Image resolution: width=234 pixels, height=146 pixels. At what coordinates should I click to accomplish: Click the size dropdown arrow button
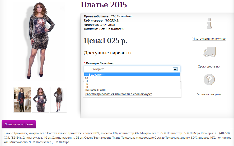[x=175, y=69]
